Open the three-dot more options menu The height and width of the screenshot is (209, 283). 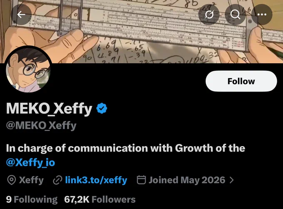coord(262,15)
